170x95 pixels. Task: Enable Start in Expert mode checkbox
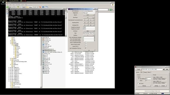(86, 44)
